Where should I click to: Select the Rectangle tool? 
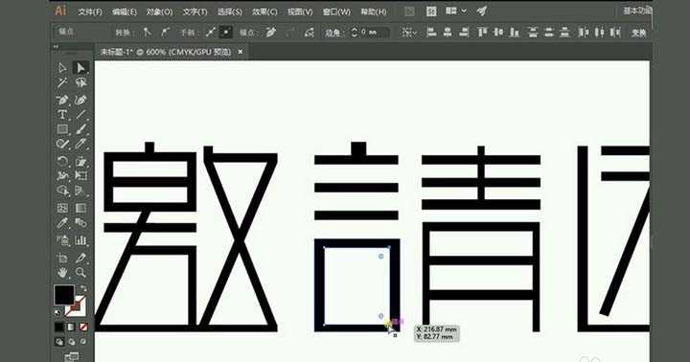click(x=62, y=129)
